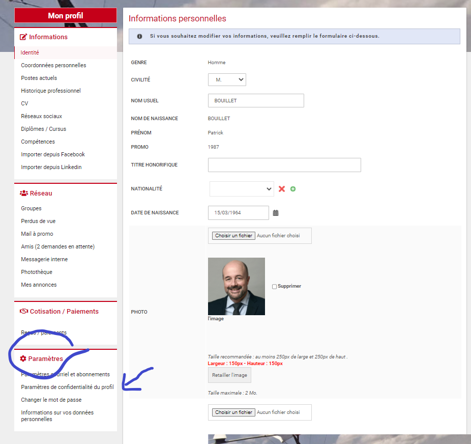The width and height of the screenshot is (471, 444).
Task: Open the date of birth calendar icon
Action: pos(276,213)
